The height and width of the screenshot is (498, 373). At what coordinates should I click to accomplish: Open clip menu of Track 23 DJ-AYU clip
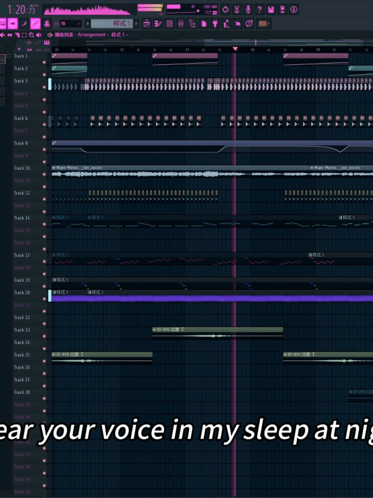(155, 330)
